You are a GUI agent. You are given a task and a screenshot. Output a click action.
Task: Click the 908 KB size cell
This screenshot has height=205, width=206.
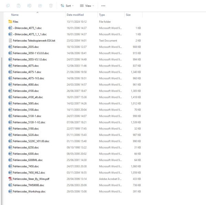point(137,47)
